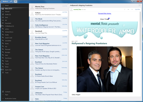Open the Mailbird menu button

point(5,2)
